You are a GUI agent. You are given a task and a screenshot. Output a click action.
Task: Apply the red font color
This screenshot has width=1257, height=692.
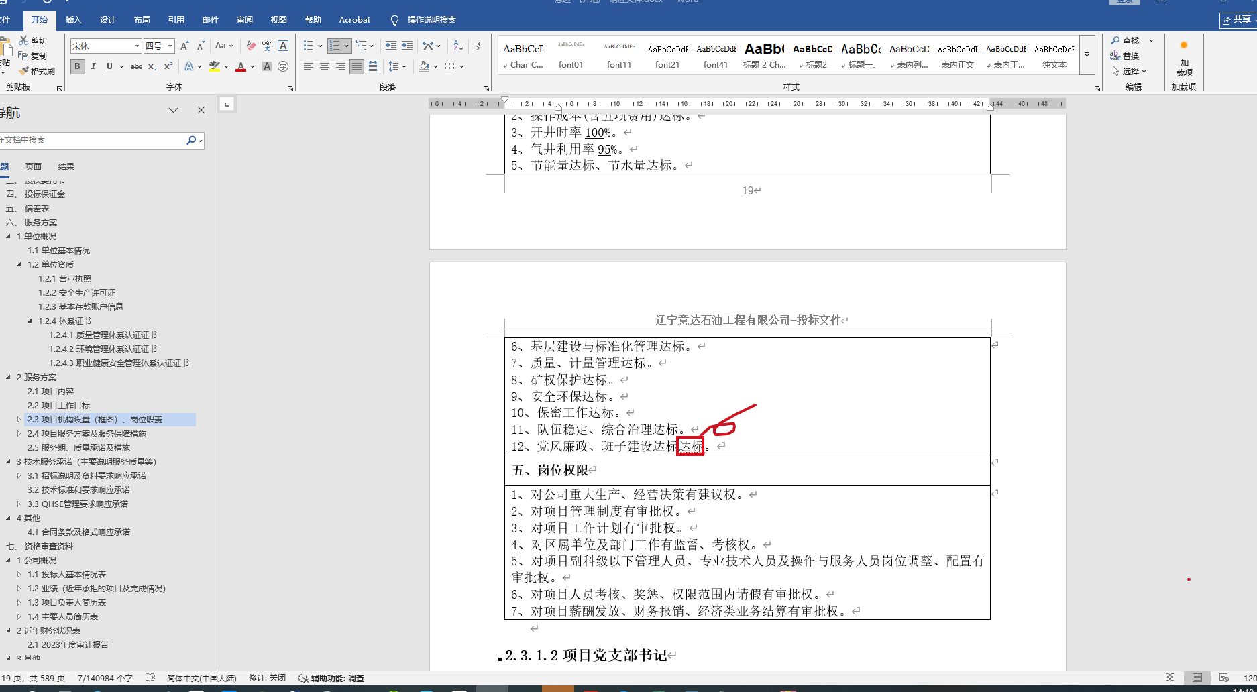pos(241,66)
